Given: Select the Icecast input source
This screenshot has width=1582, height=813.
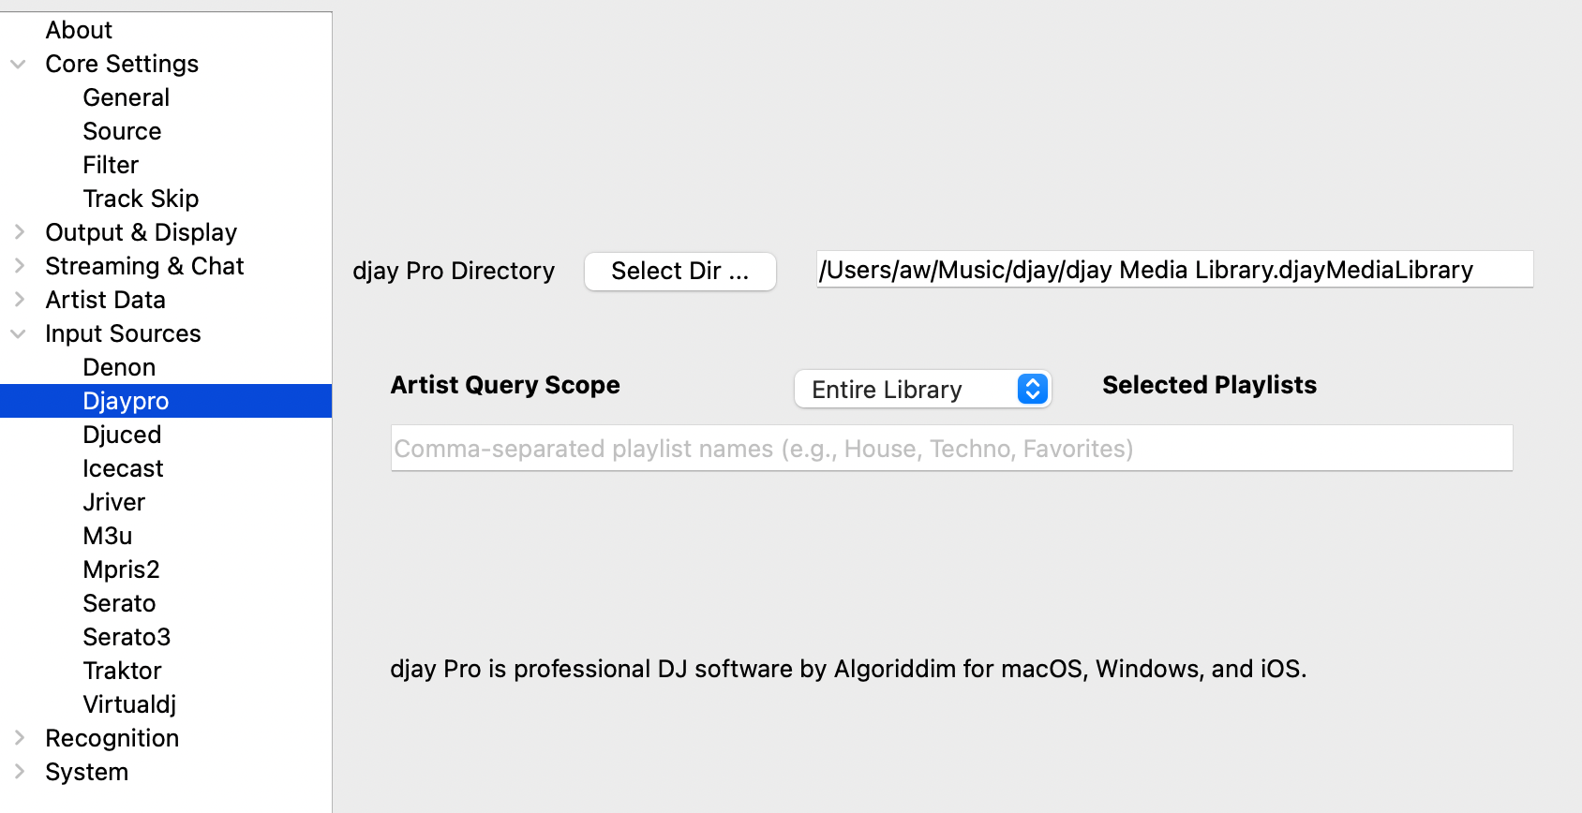Looking at the screenshot, I should (123, 468).
